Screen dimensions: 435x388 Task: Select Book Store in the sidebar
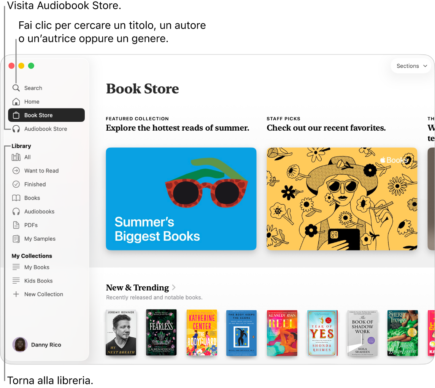click(x=46, y=115)
